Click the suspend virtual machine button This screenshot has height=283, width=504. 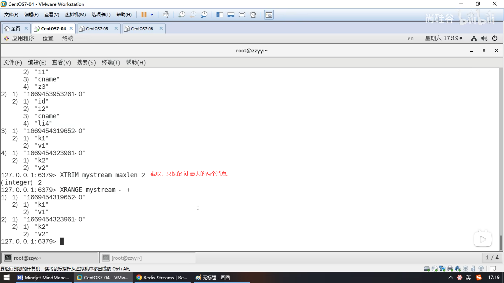click(144, 15)
